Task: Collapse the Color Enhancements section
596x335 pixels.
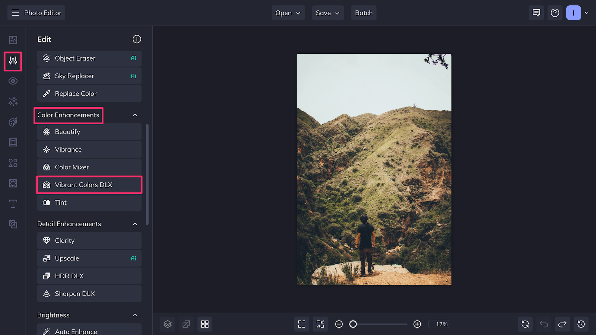Action: [135, 115]
